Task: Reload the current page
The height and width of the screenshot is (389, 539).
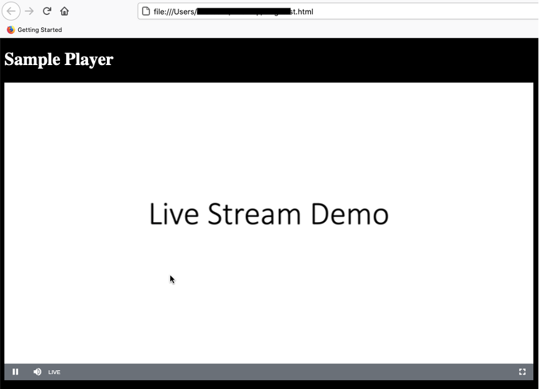Action: pyautogui.click(x=46, y=11)
